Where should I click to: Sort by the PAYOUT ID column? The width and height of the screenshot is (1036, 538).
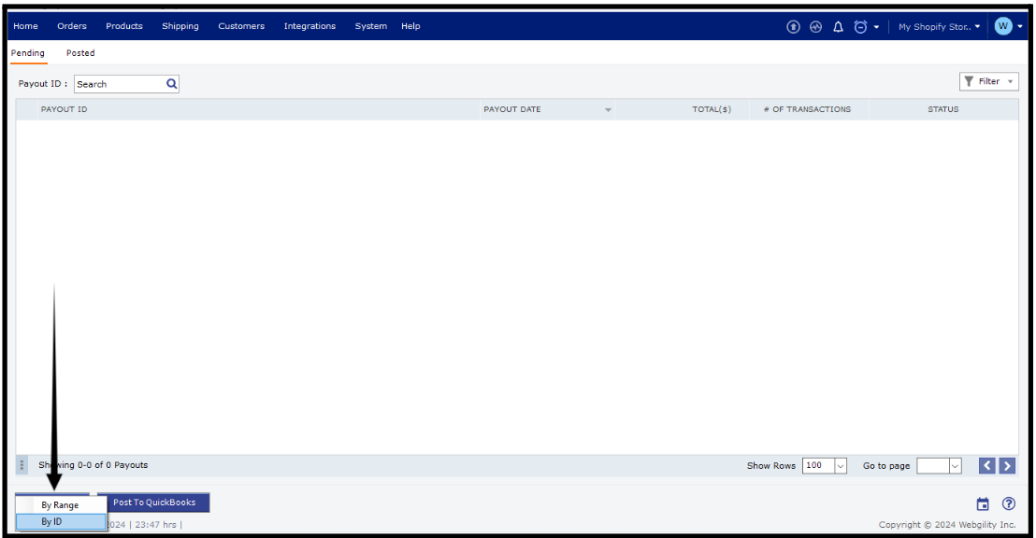(x=65, y=109)
